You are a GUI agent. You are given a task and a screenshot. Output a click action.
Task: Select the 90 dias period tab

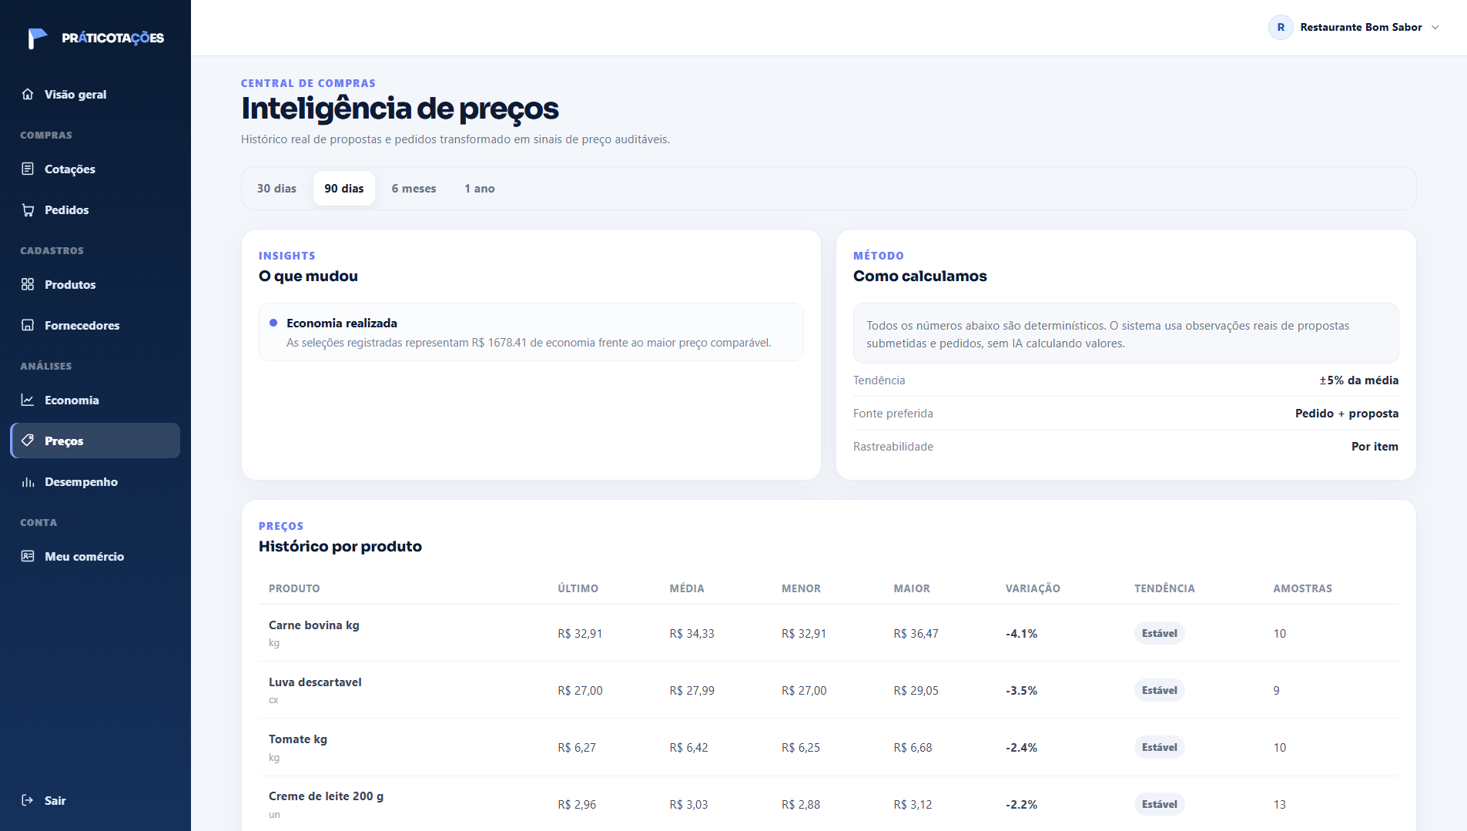(344, 188)
